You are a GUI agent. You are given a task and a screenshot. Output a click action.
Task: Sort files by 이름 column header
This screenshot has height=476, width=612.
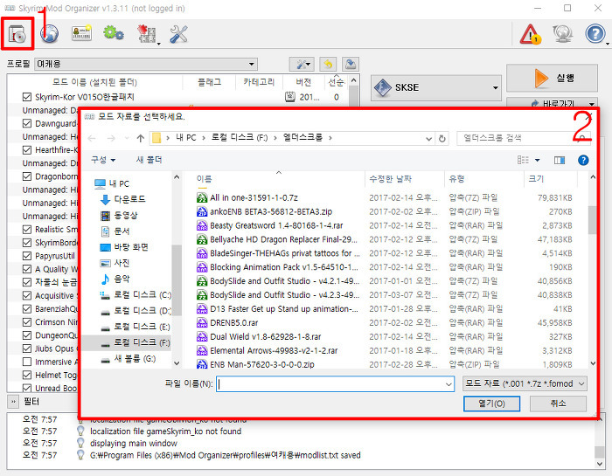point(204,178)
